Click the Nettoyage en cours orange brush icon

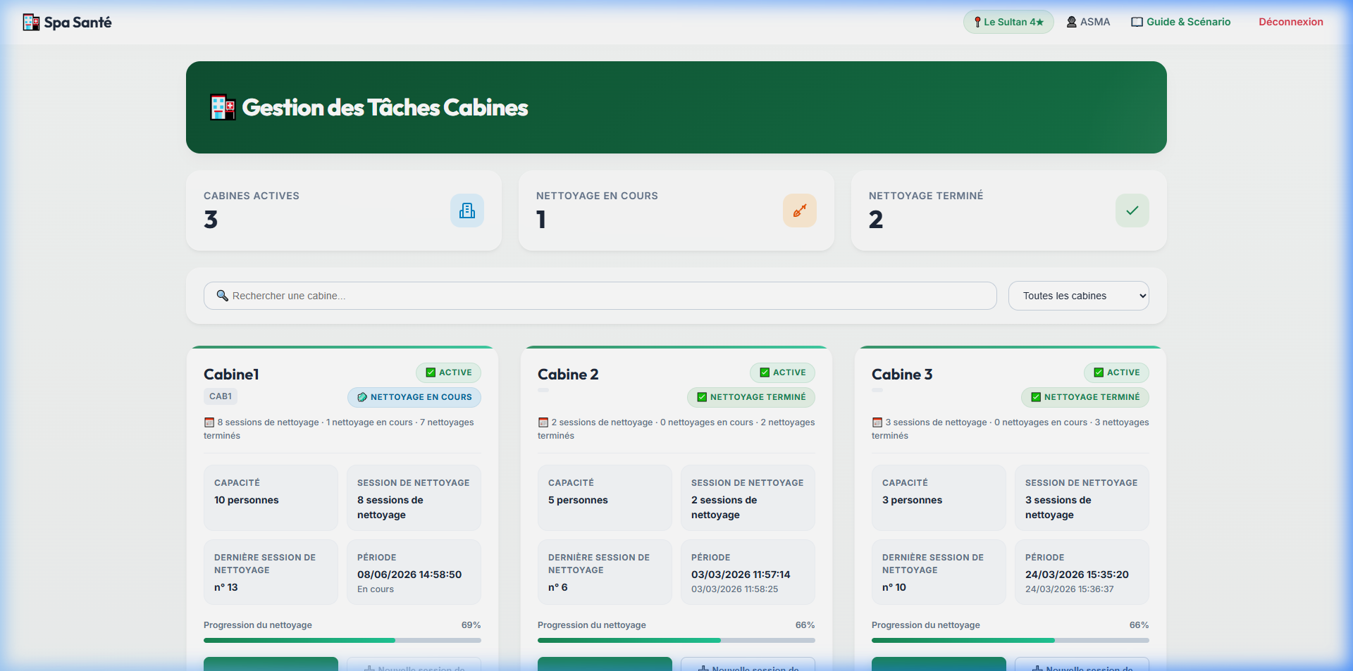coord(800,211)
